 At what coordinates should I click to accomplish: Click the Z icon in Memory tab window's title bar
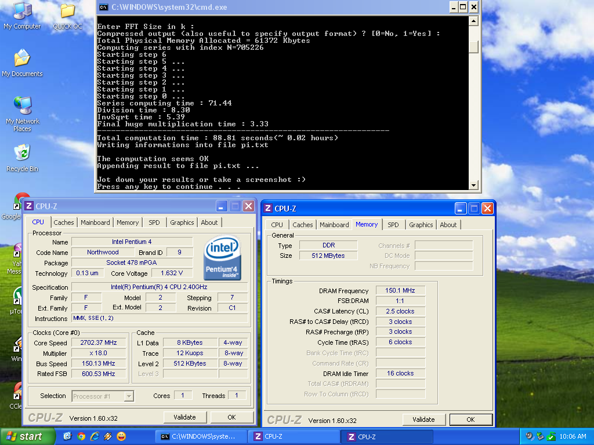[x=268, y=208]
